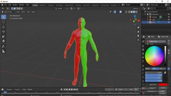171x96 pixels.
Task: Add material slot with plus button
Action: [169, 41]
